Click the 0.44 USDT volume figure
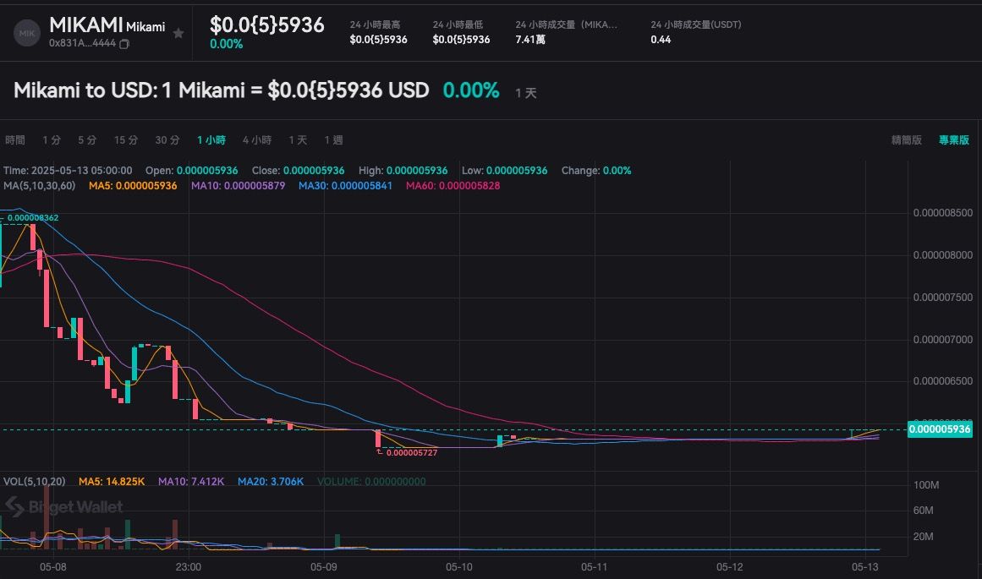982x579 pixels. point(661,40)
